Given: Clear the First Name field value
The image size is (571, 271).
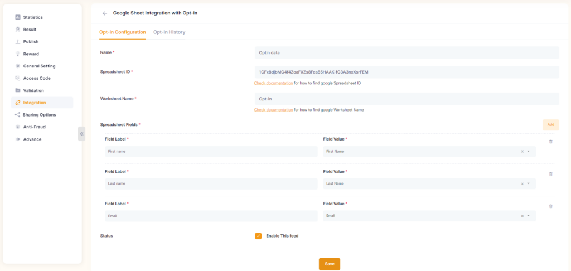Looking at the screenshot, I should [522, 151].
